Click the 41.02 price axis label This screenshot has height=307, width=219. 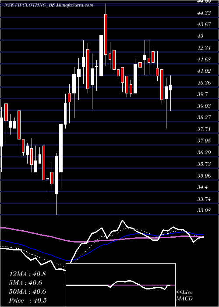tap(204, 71)
